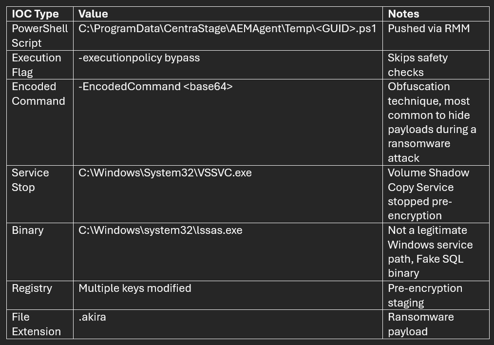Select the PowerShell Script cell

pos(39,36)
